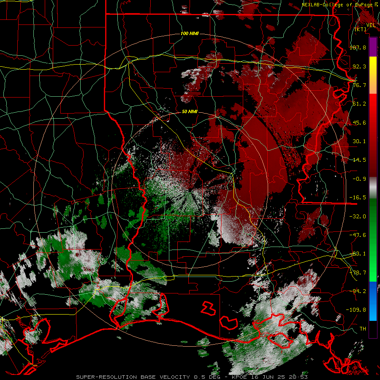Click the purple segment of velocity color bar

[x=373, y=47]
